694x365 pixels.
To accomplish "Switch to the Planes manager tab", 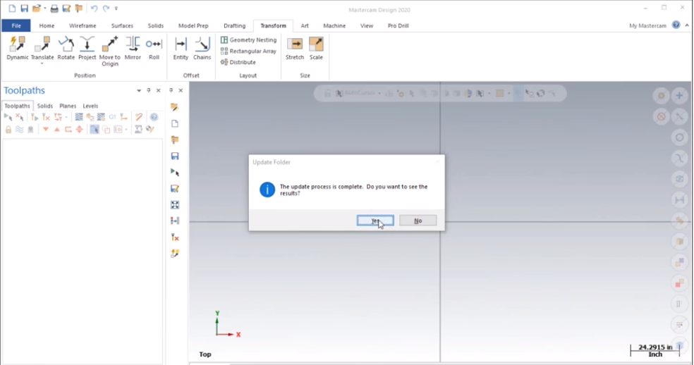I will pos(68,106).
